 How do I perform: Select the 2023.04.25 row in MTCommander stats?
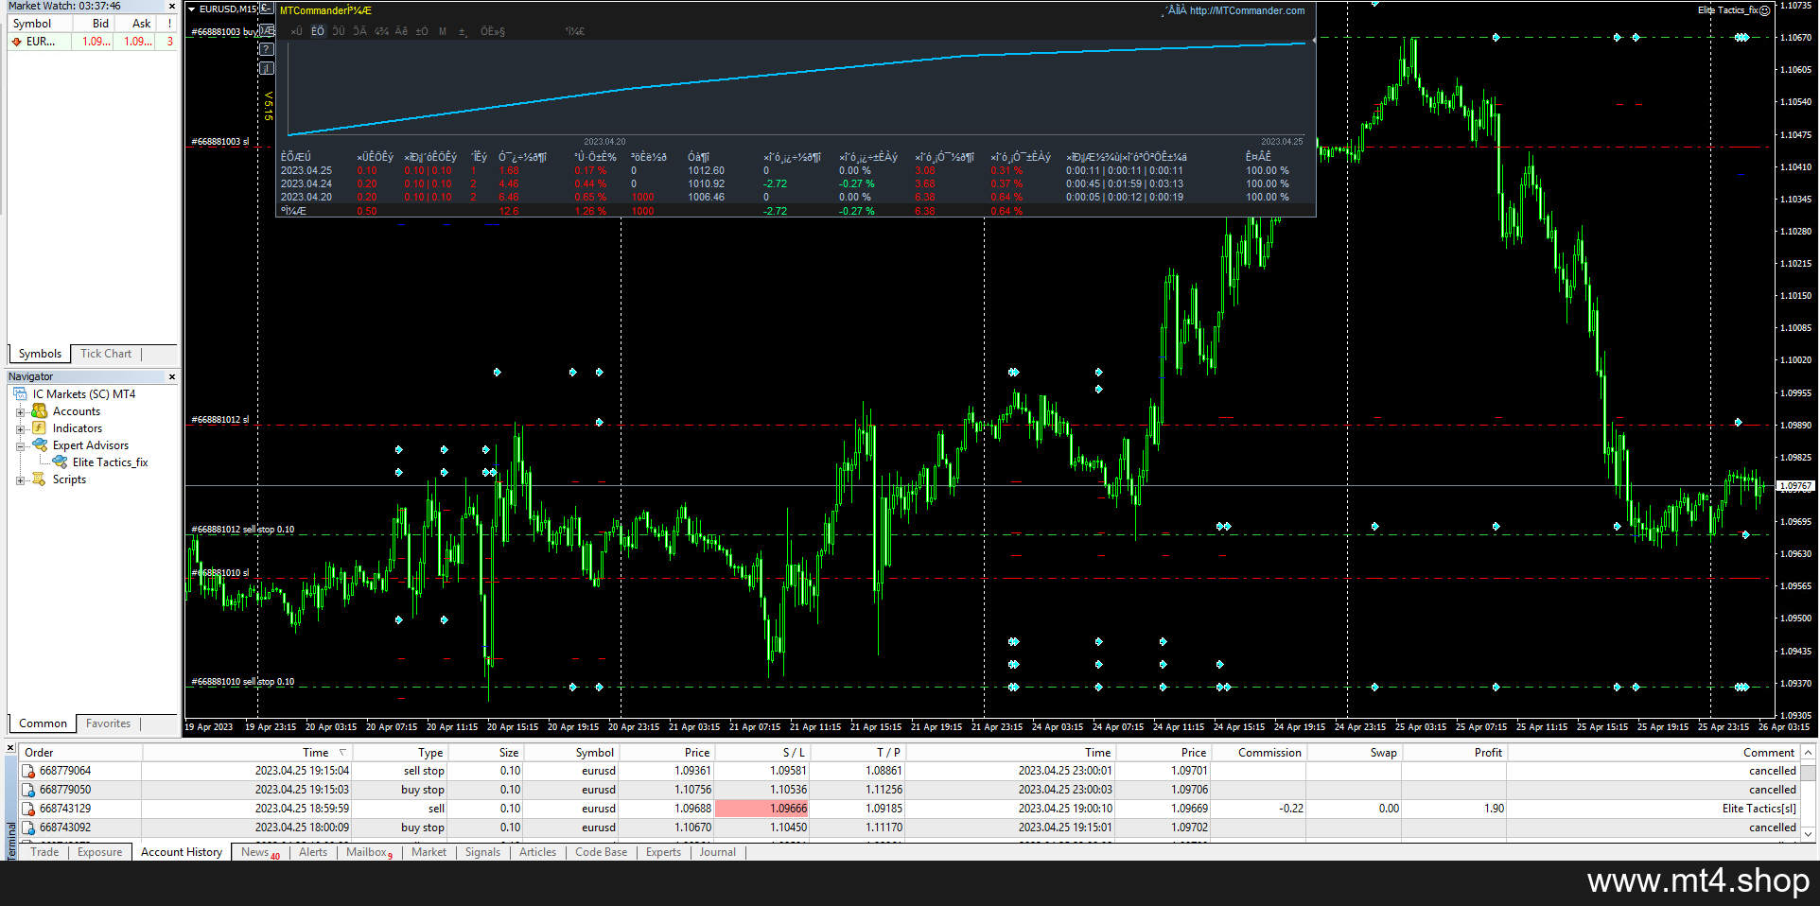[x=795, y=171]
